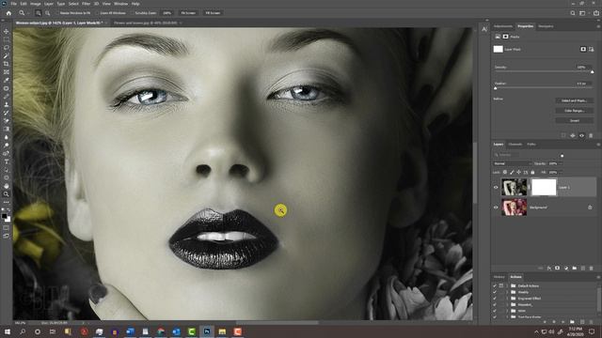
Task: Switch to the Channels tab
Action: pos(515,145)
